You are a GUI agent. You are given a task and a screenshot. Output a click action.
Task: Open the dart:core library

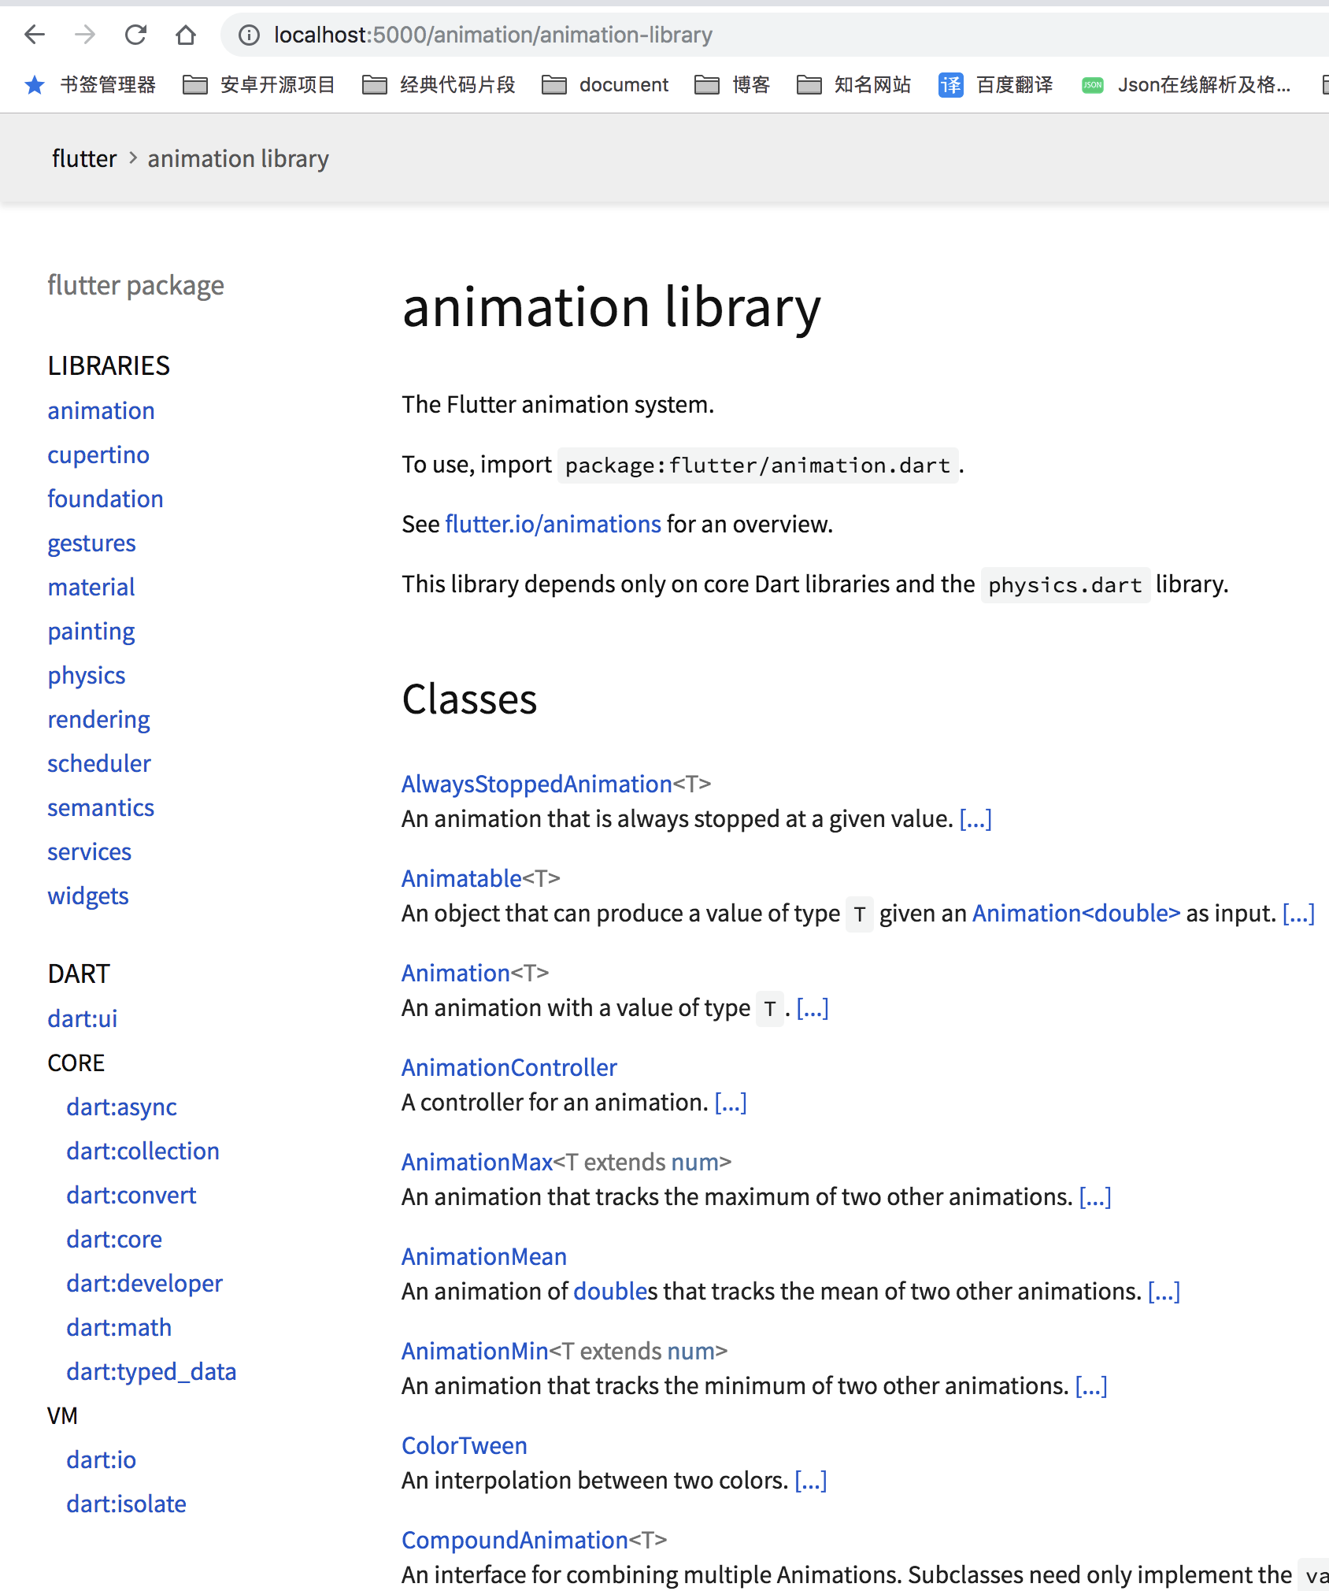(114, 1239)
